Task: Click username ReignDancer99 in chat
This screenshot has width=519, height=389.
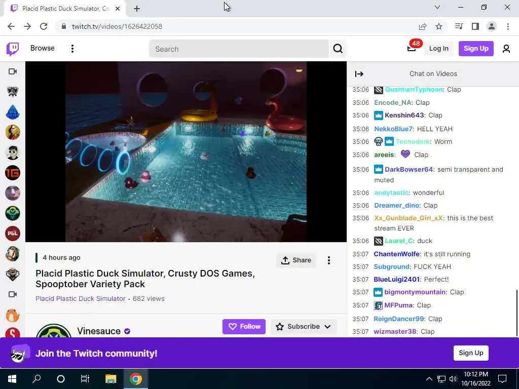Action: 398,319
